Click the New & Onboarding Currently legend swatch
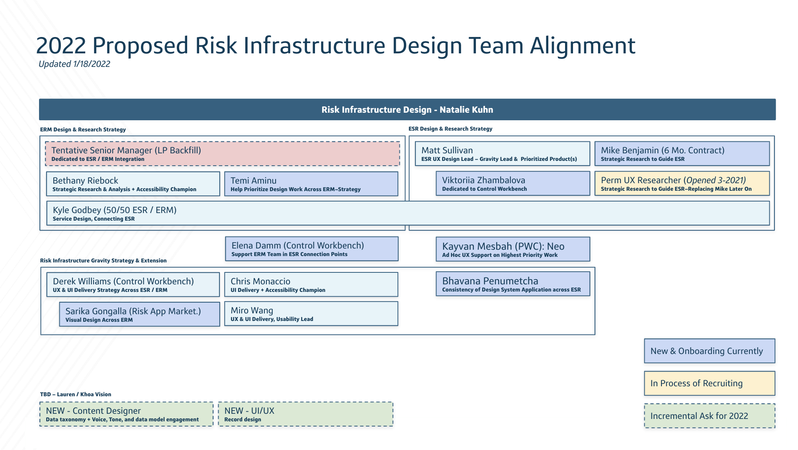The height and width of the screenshot is (450, 798). pyautogui.click(x=709, y=351)
